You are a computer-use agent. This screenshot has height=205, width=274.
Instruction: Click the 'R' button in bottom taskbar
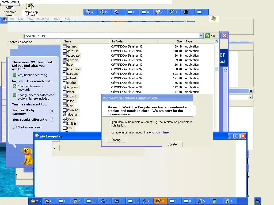pos(188,201)
